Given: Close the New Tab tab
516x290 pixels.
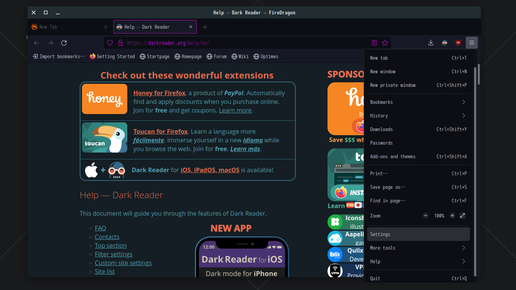Looking at the screenshot, I should click(106, 27).
